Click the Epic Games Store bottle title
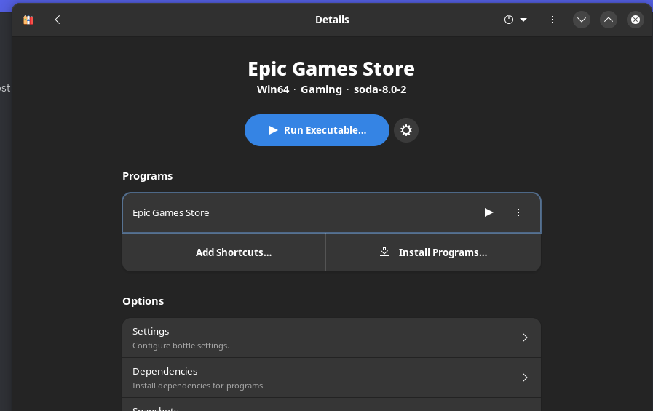Image resolution: width=653 pixels, height=411 pixels. 331,68
